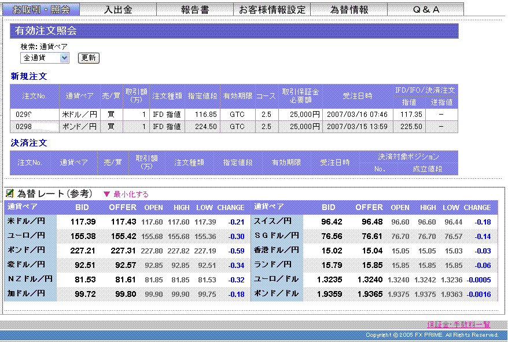Screen dimensions: 508x342
Task: Open the 為替情報 tab
Action: point(349,9)
